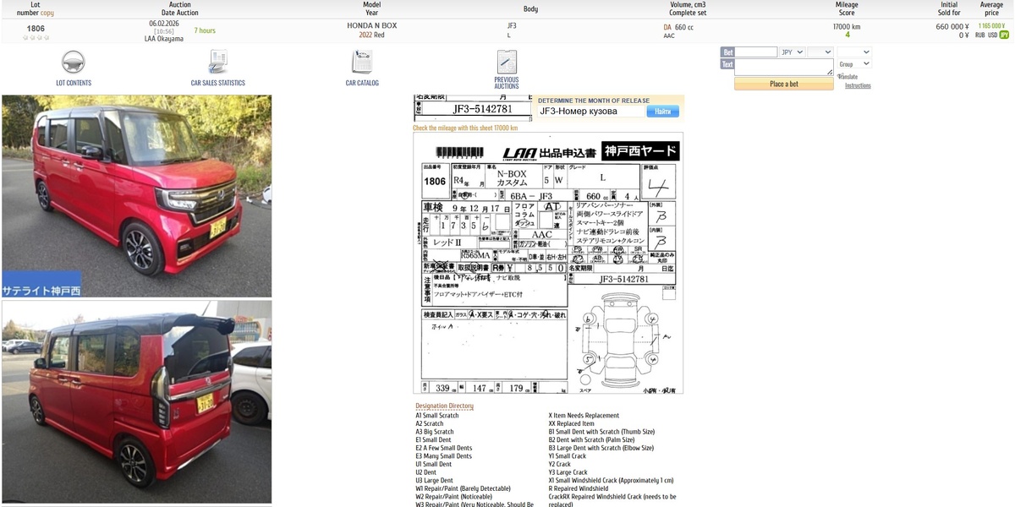Click the green score 4 value
The height and width of the screenshot is (507, 1015).
(x=848, y=35)
